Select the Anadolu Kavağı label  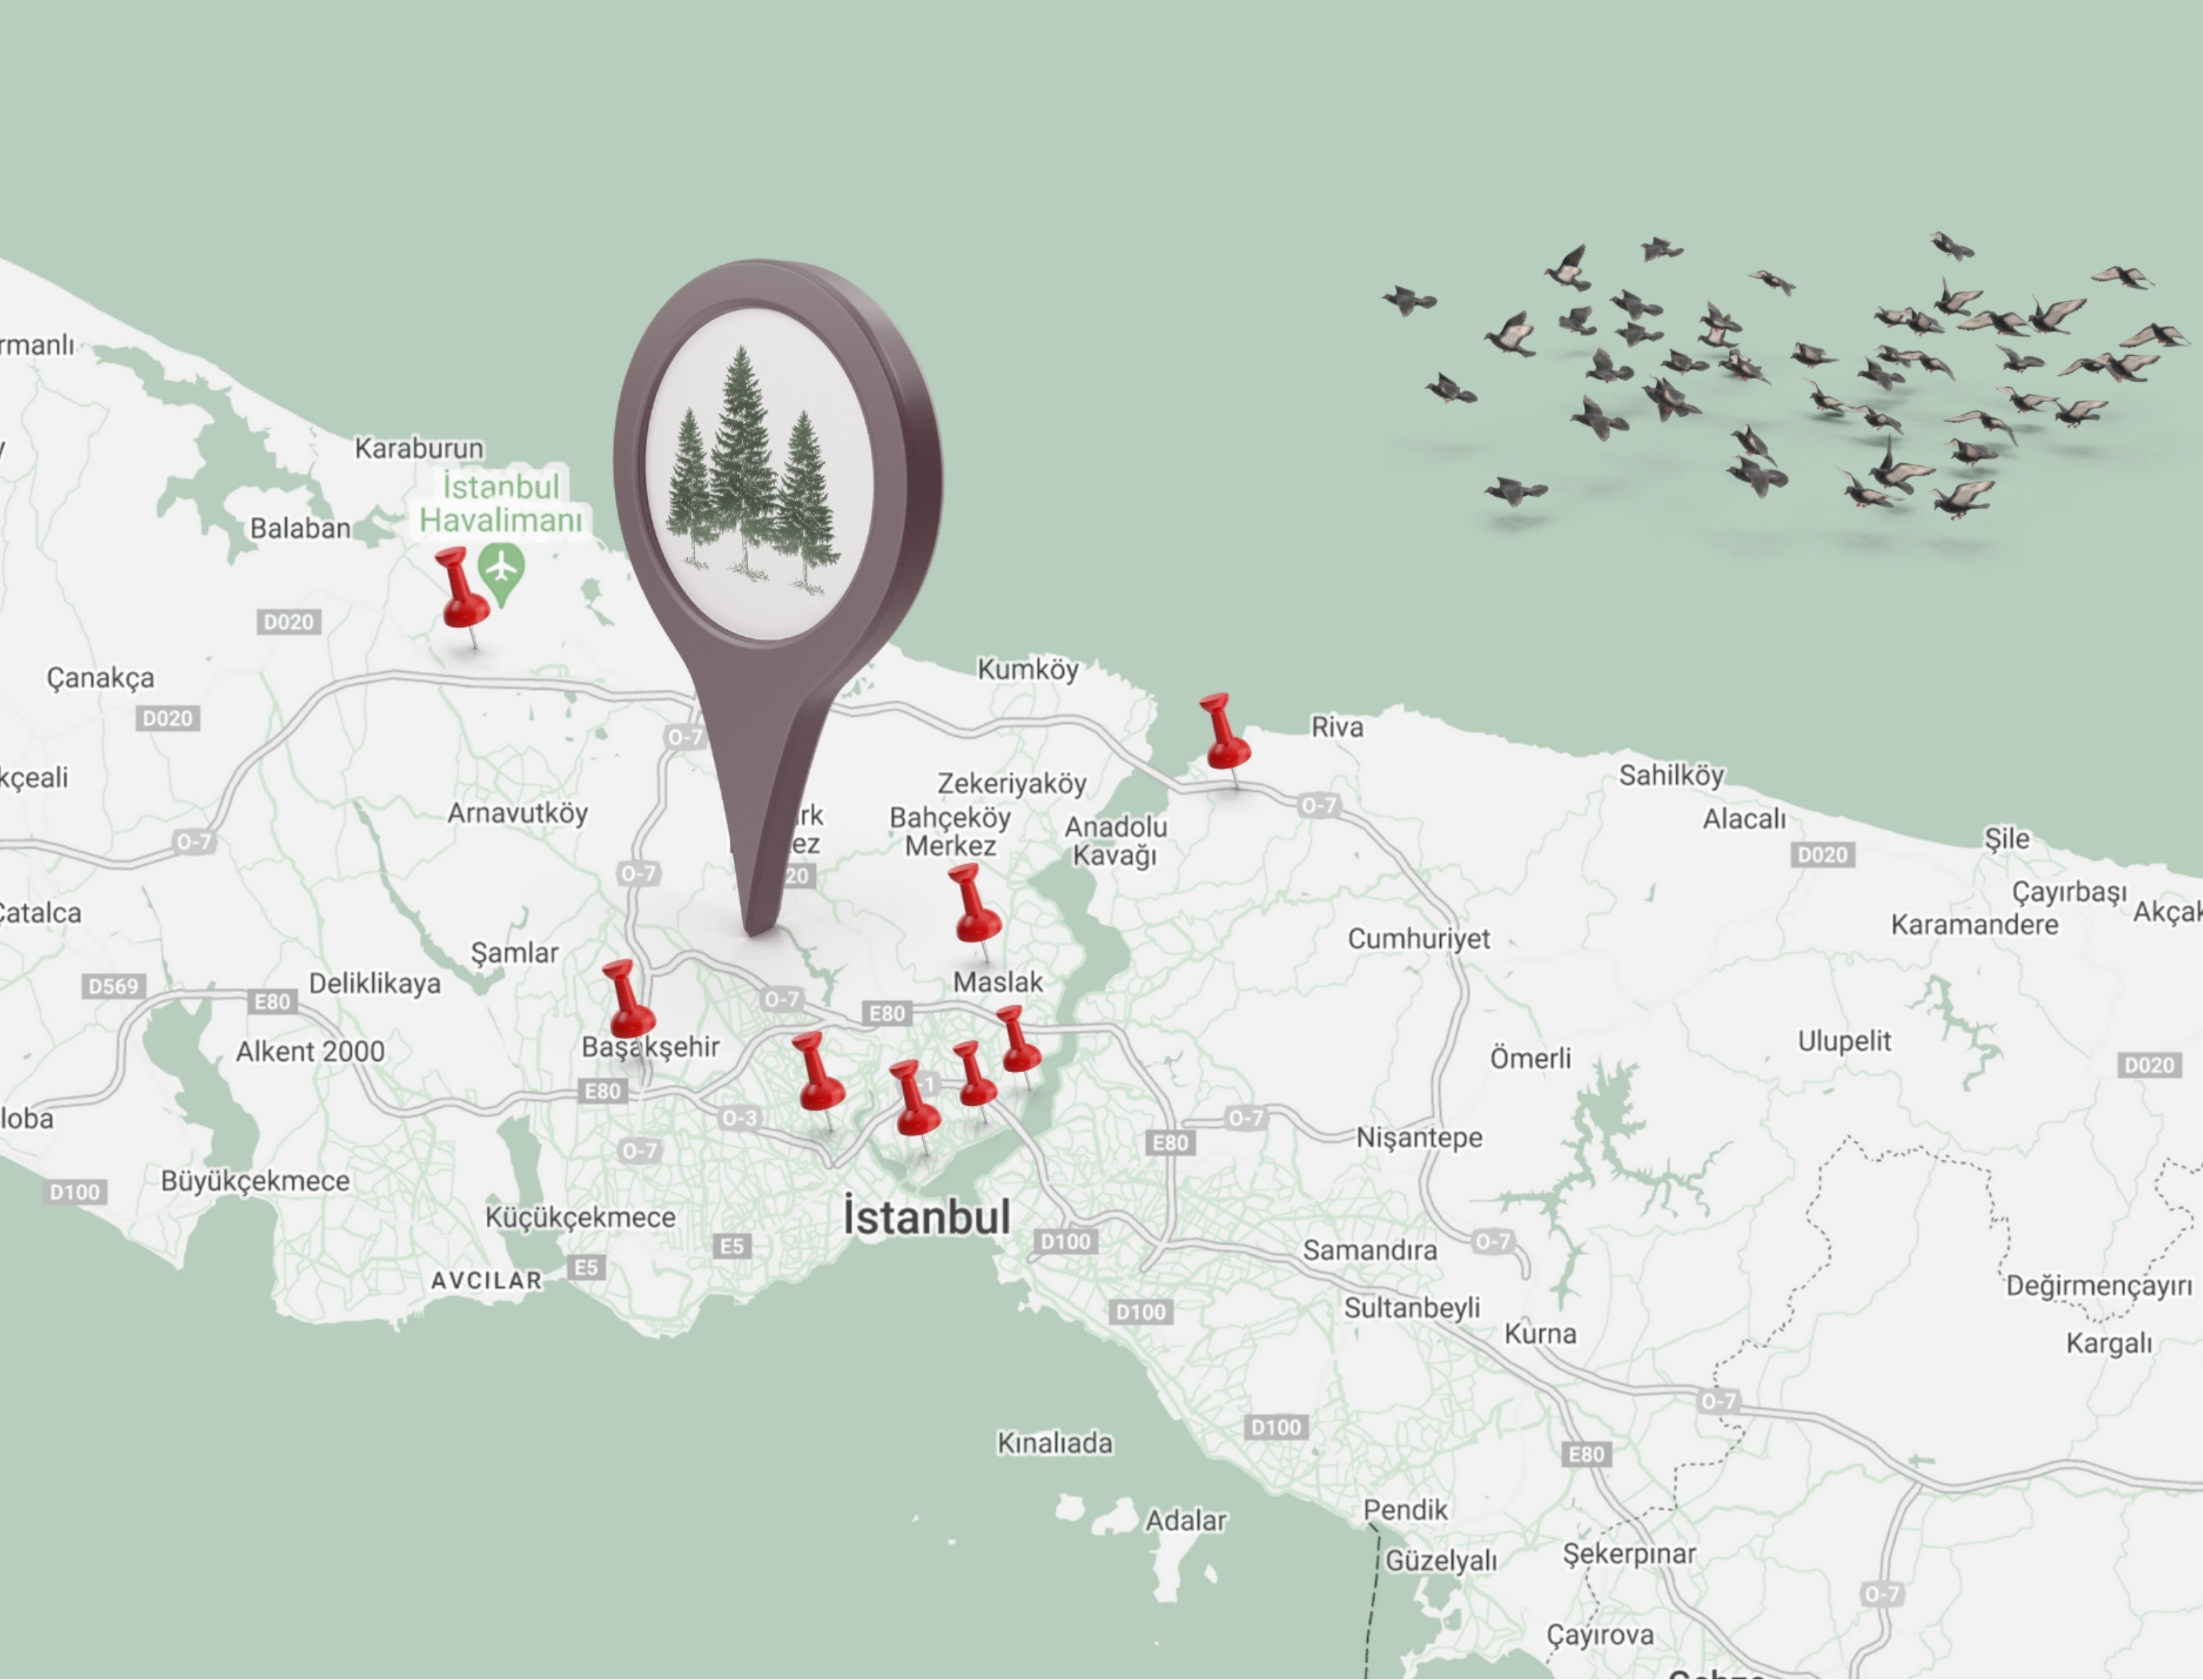(x=1115, y=841)
